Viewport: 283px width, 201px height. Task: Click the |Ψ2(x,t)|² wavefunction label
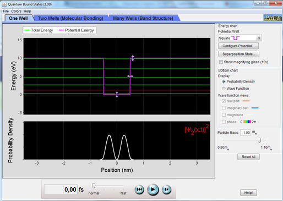[197, 129]
